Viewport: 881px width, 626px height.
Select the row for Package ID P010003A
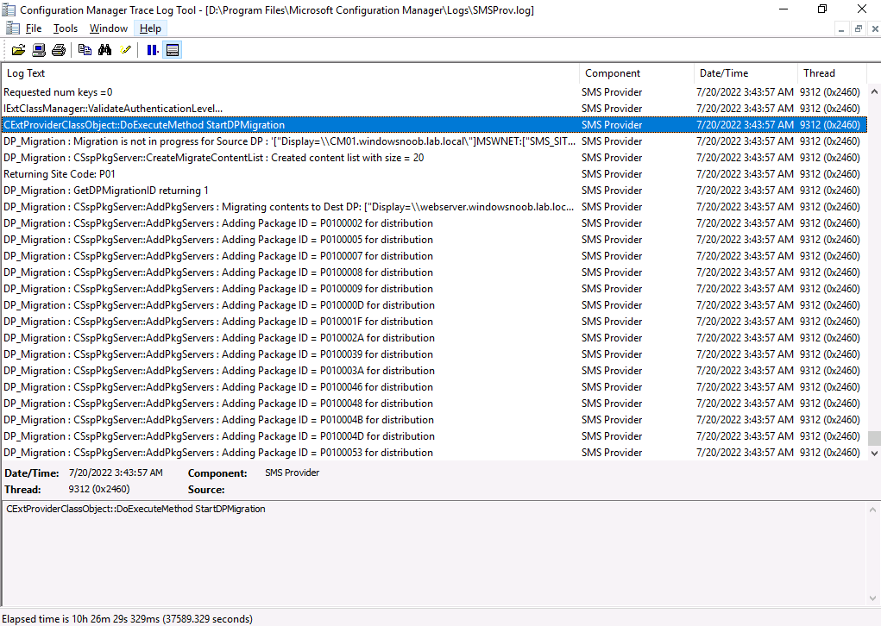(x=434, y=371)
